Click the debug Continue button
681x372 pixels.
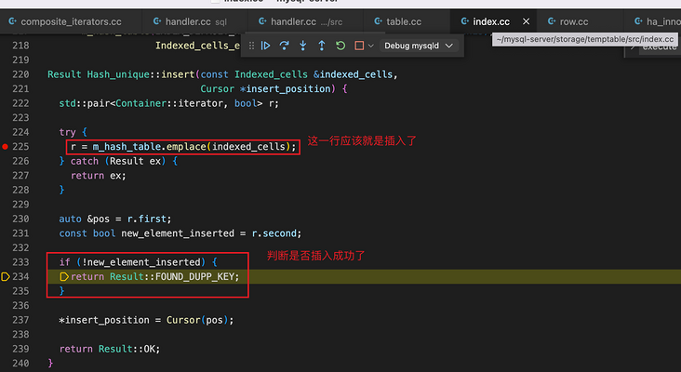coord(266,46)
